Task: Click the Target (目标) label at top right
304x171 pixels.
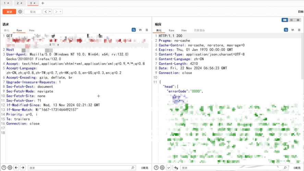Action: tap(301, 12)
